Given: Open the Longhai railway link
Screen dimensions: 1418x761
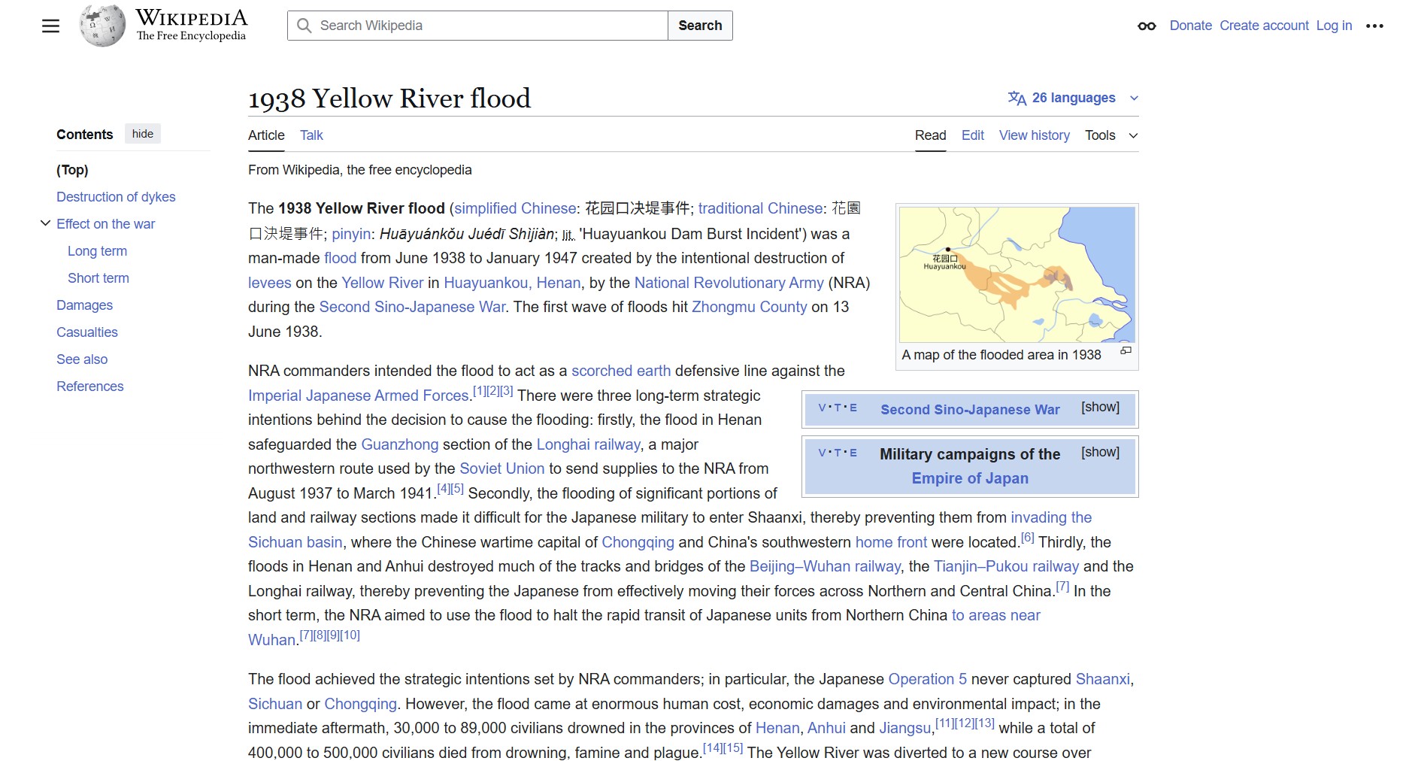Looking at the screenshot, I should 589,444.
